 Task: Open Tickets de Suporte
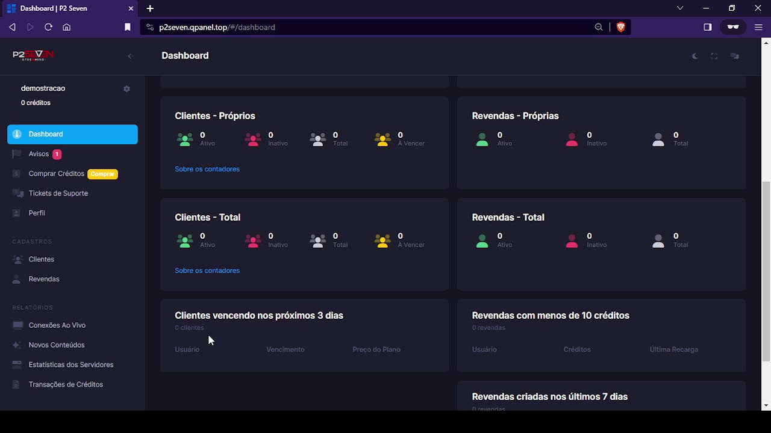click(58, 194)
